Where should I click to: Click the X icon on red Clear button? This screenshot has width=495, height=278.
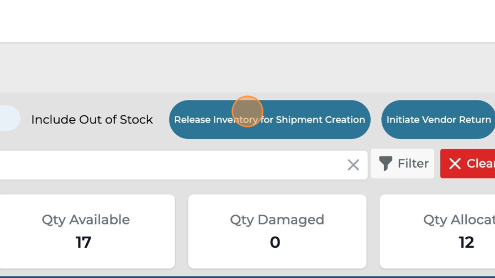[455, 164]
